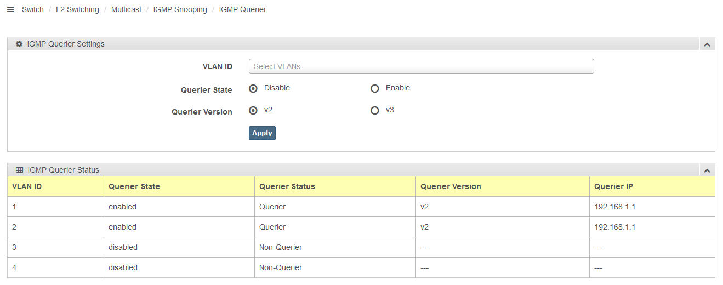The width and height of the screenshot is (723, 285).
Task: Choose v3 Querier Version
Action: tap(375, 110)
